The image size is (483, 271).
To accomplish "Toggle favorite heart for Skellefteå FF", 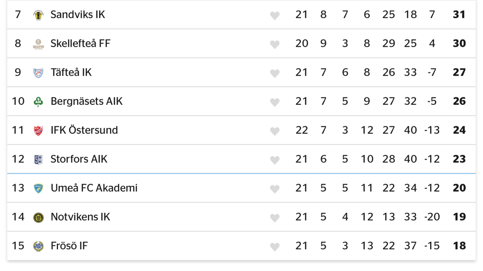I will click(275, 44).
